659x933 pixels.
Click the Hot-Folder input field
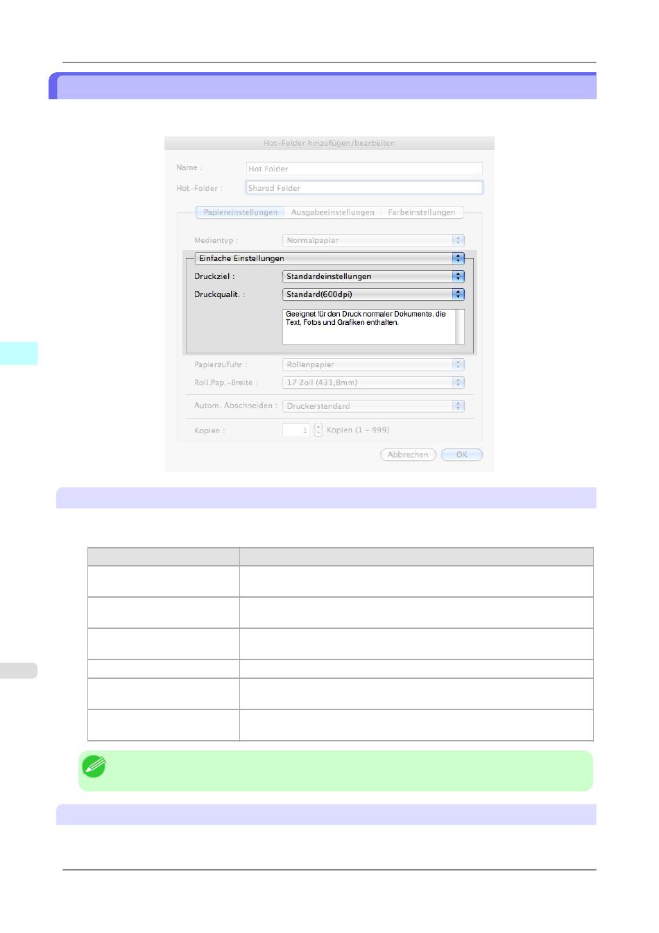point(364,188)
